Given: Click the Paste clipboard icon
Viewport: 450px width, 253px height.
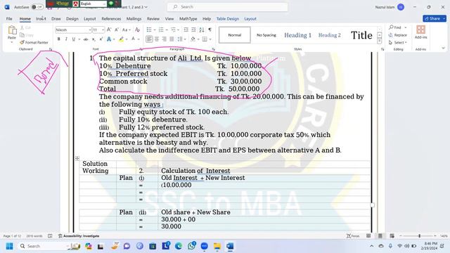Looking at the screenshot, I should tap(12, 30).
